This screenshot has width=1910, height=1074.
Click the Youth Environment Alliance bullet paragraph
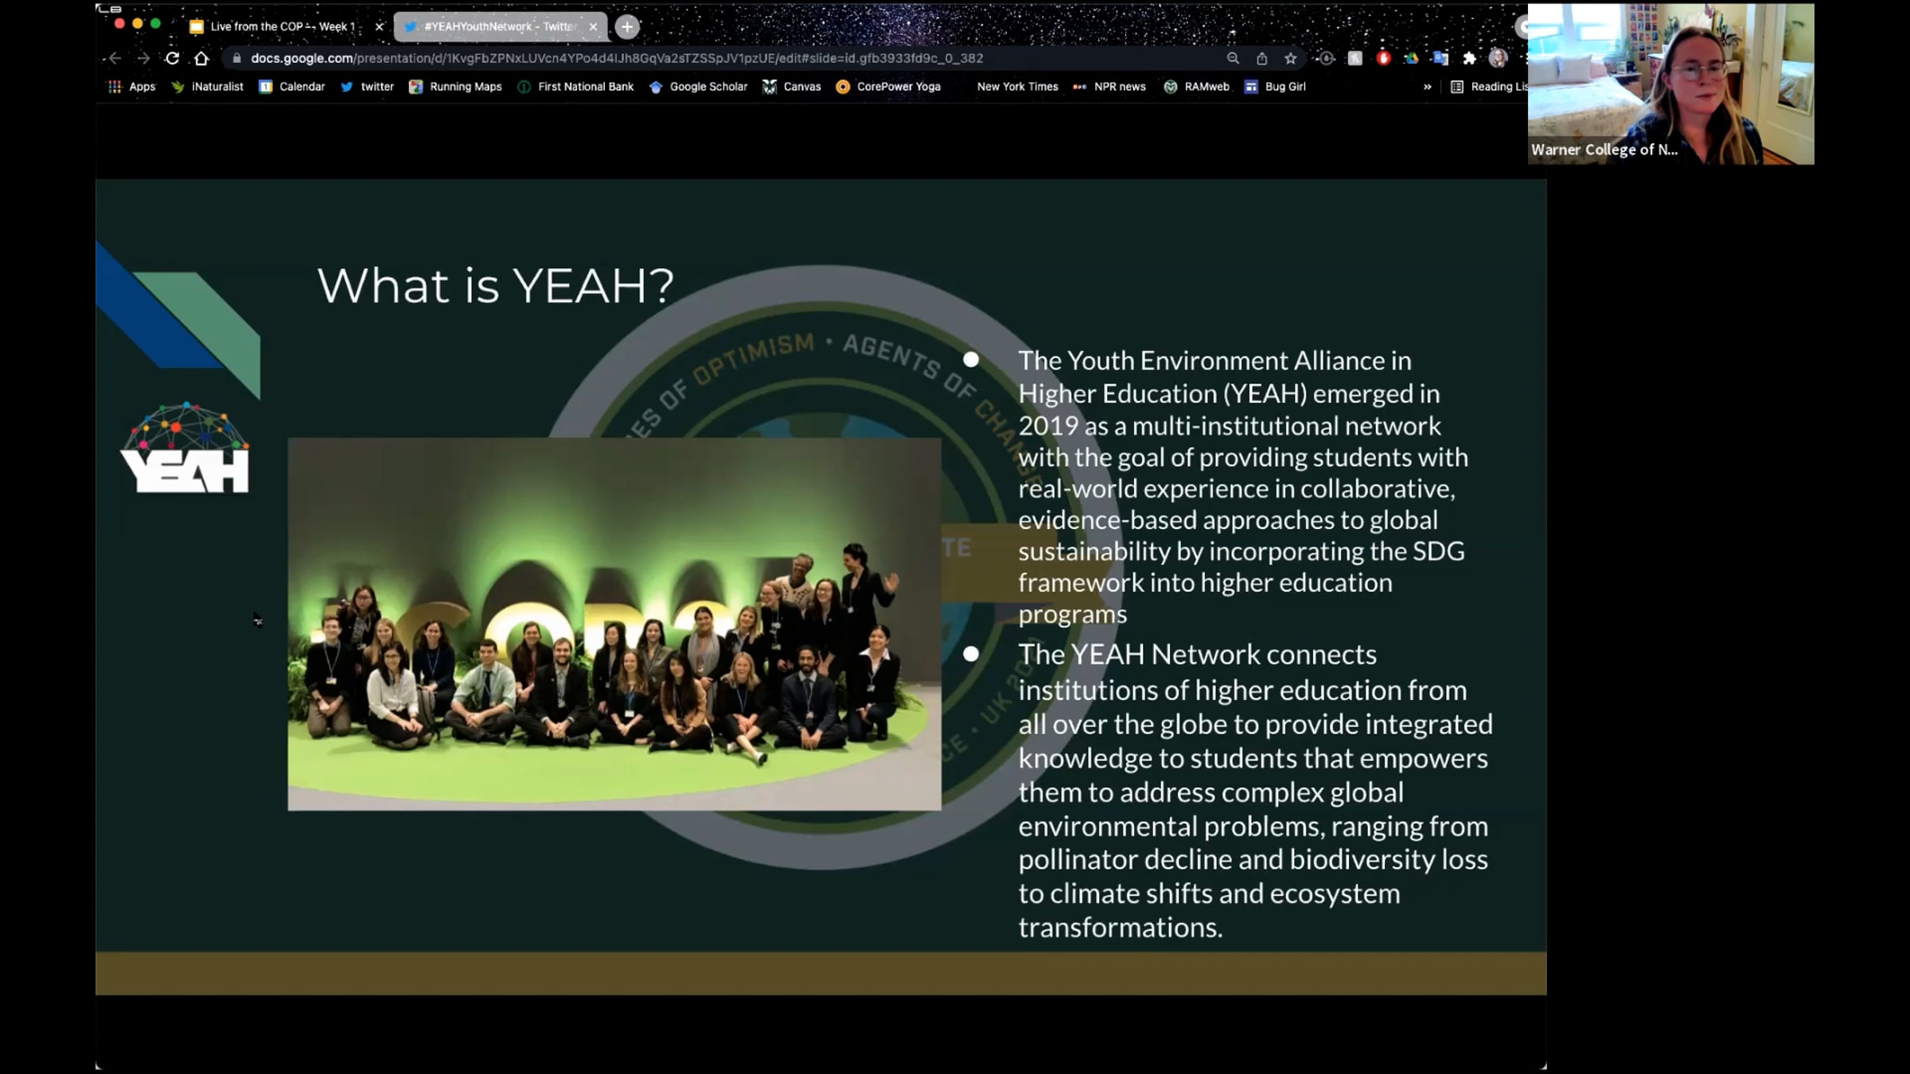tap(1243, 487)
